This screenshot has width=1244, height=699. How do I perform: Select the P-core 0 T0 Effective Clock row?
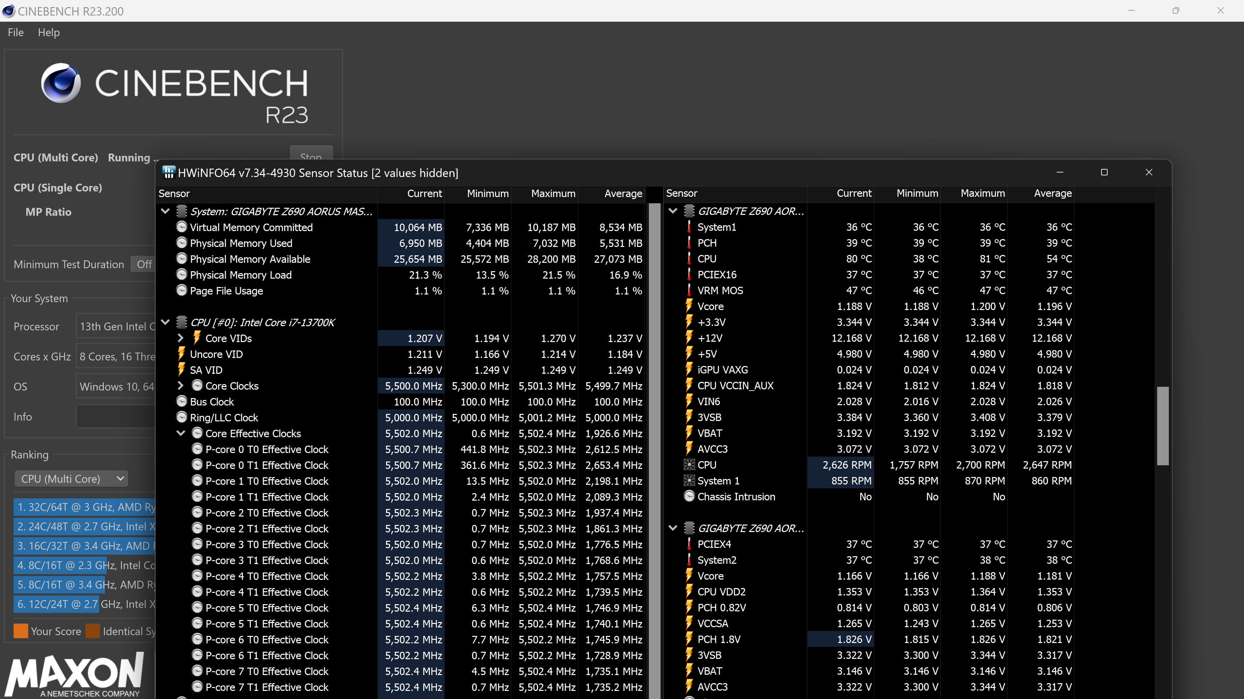[x=401, y=449]
